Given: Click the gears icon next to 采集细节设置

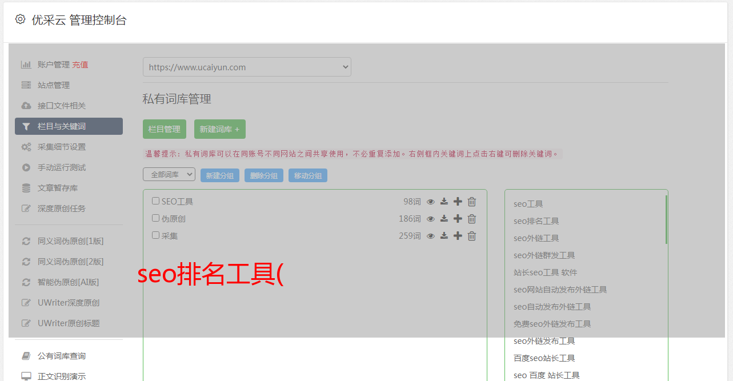Looking at the screenshot, I should point(26,147).
